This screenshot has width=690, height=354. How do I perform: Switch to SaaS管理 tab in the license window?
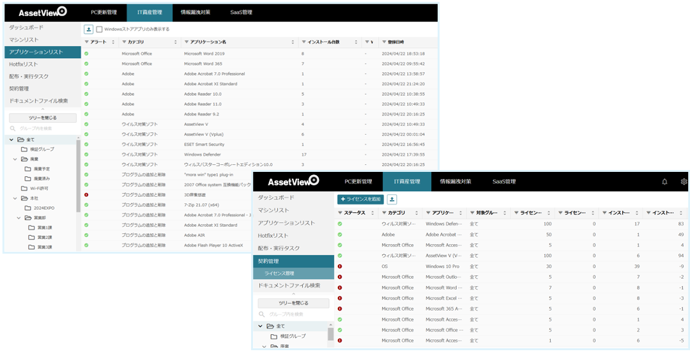504,181
